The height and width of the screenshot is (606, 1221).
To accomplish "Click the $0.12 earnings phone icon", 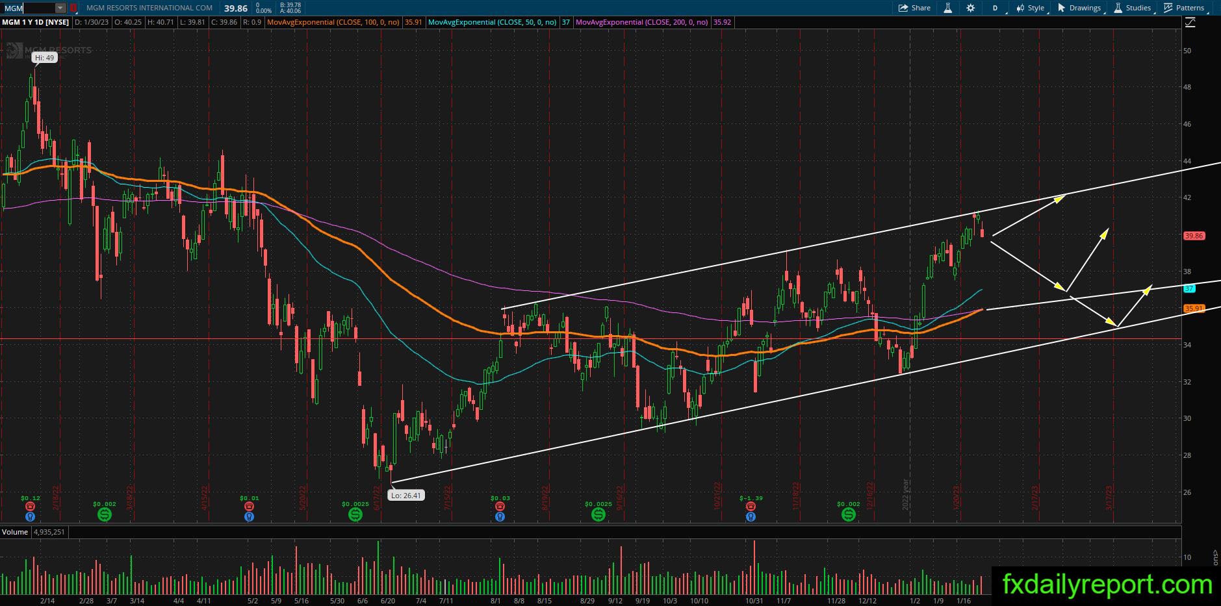I will pyautogui.click(x=30, y=507).
